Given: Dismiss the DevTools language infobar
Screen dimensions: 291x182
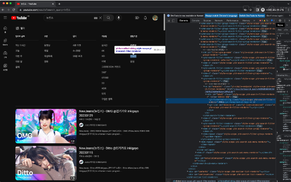Looking at the screenshot, I should coord(290,15).
